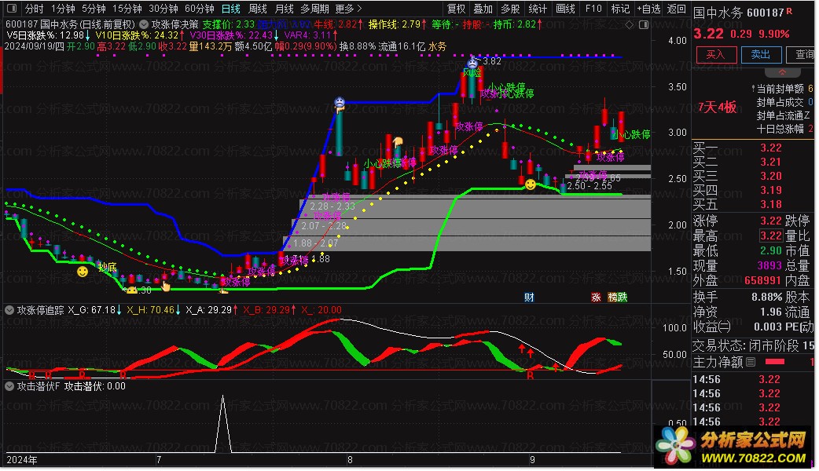
Task: Open the 统计 statistics tool
Action: pos(538,9)
